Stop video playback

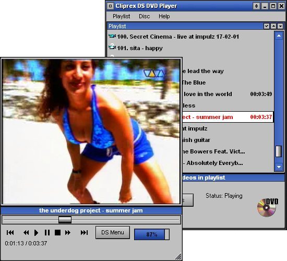click(57, 233)
